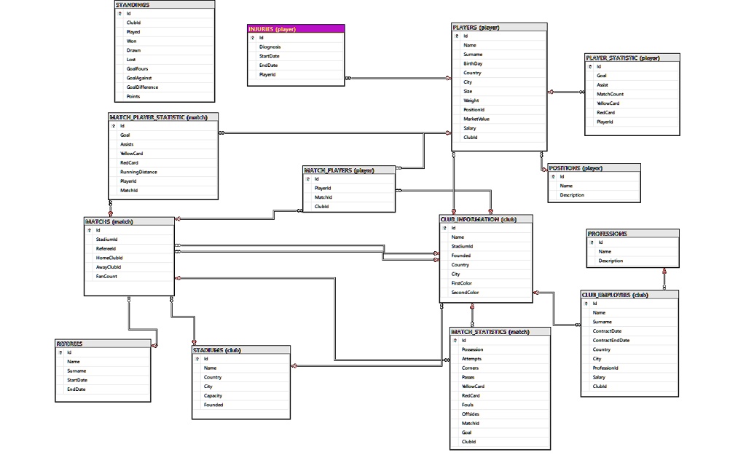
Task: Select the STADIUMS (club) table header
Action: click(x=241, y=350)
